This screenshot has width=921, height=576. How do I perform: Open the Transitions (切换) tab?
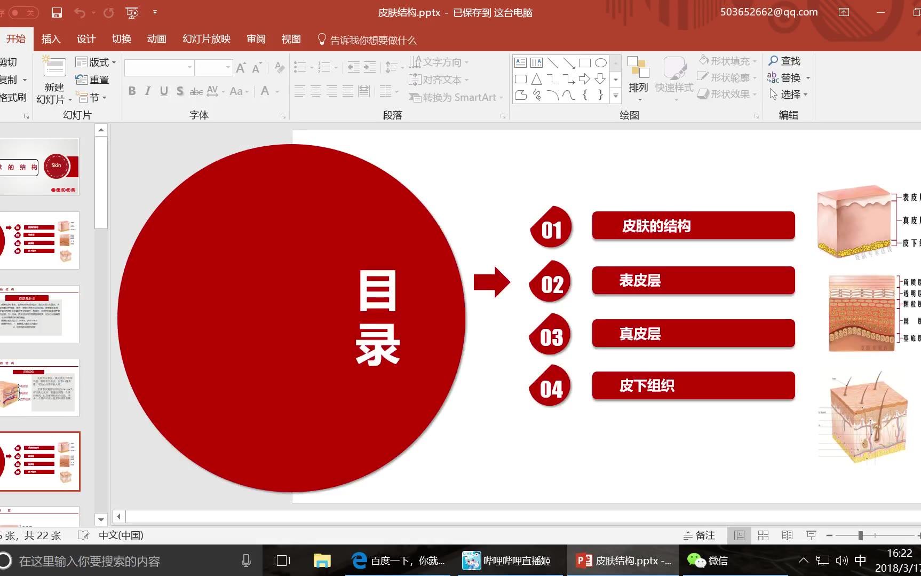tap(121, 39)
